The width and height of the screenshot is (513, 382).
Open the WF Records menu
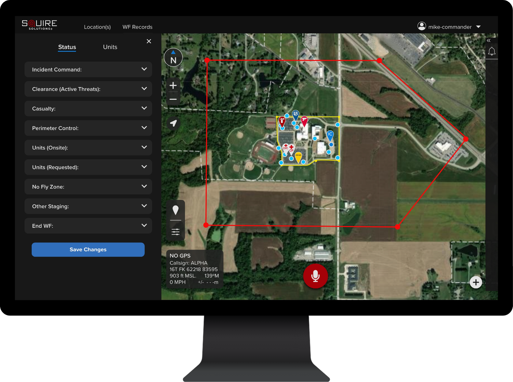pyautogui.click(x=137, y=27)
